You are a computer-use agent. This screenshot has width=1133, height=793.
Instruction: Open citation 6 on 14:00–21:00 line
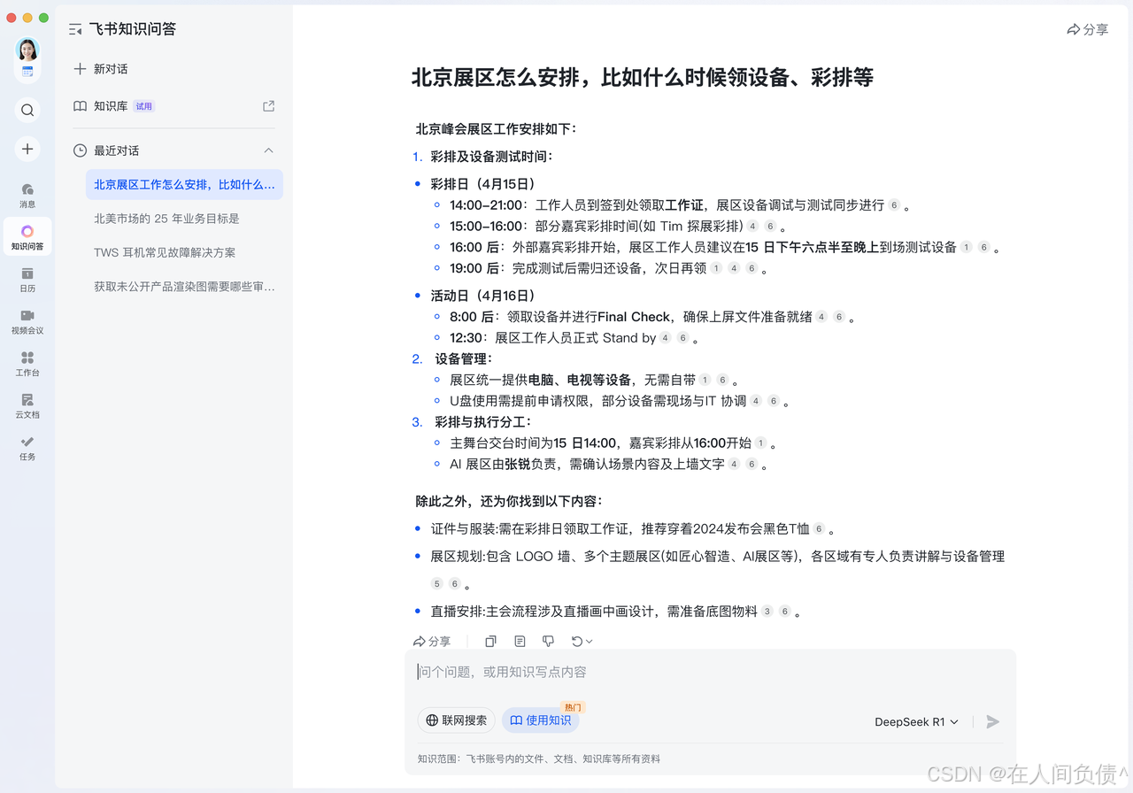[894, 205]
